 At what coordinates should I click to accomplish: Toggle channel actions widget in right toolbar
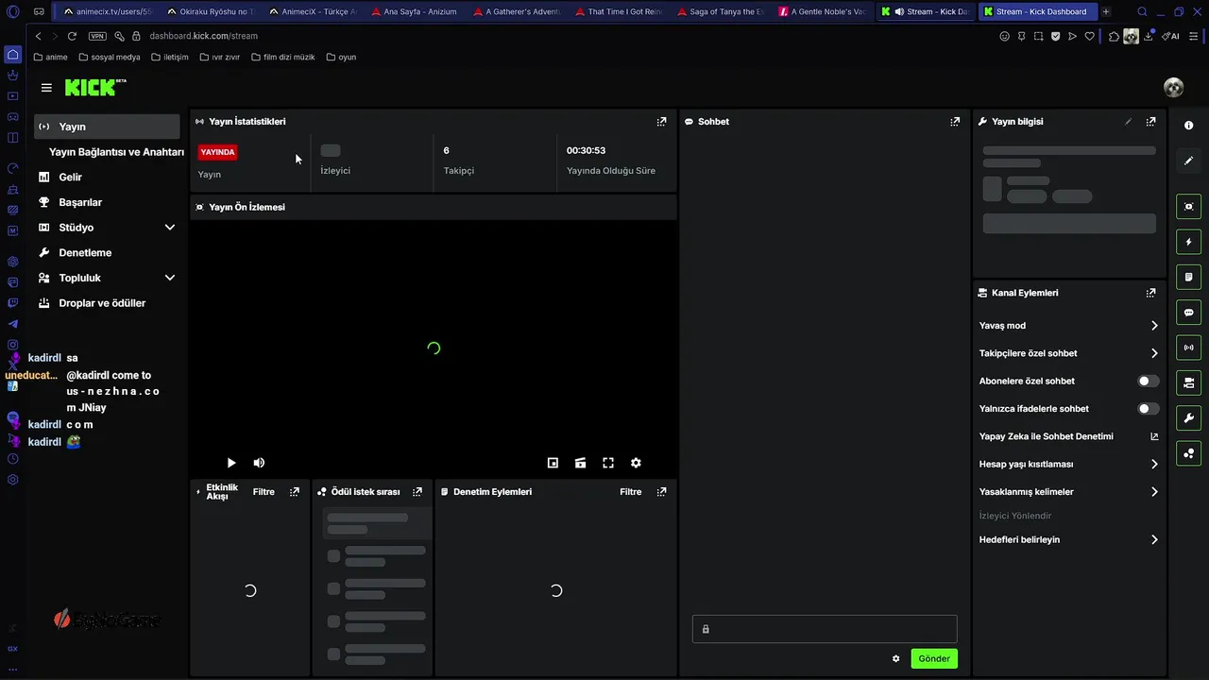[1188, 382]
